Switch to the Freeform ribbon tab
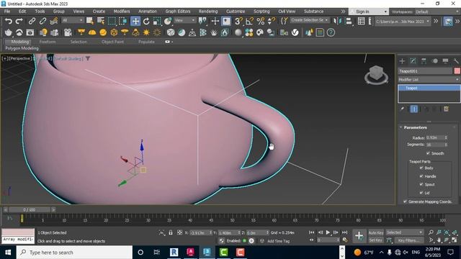 [x=48, y=42]
